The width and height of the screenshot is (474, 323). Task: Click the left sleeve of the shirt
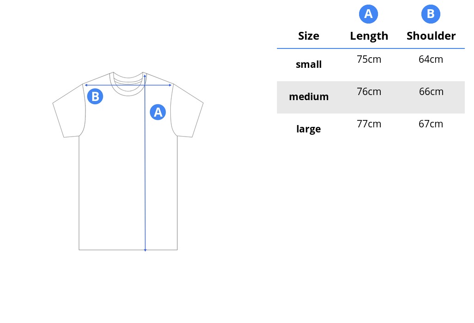point(69,111)
